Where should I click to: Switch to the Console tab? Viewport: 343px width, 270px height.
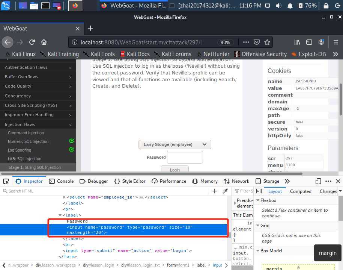pos(61,181)
